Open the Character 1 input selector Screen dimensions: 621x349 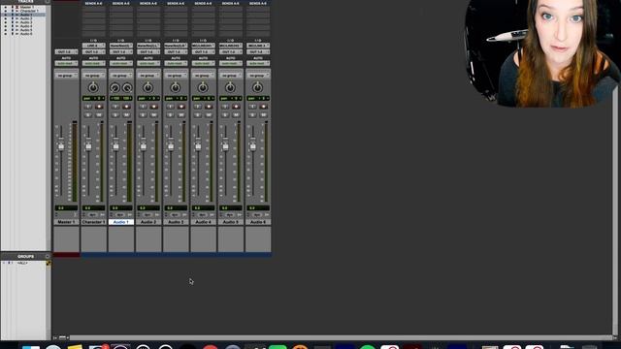[93, 46]
